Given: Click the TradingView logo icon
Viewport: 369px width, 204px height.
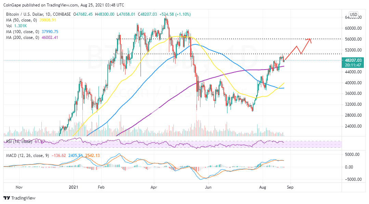Looking at the screenshot, I should point(7,198).
